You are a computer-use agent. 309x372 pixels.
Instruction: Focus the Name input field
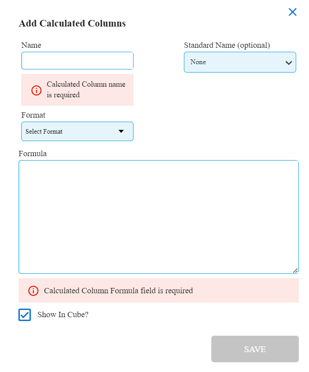point(77,61)
